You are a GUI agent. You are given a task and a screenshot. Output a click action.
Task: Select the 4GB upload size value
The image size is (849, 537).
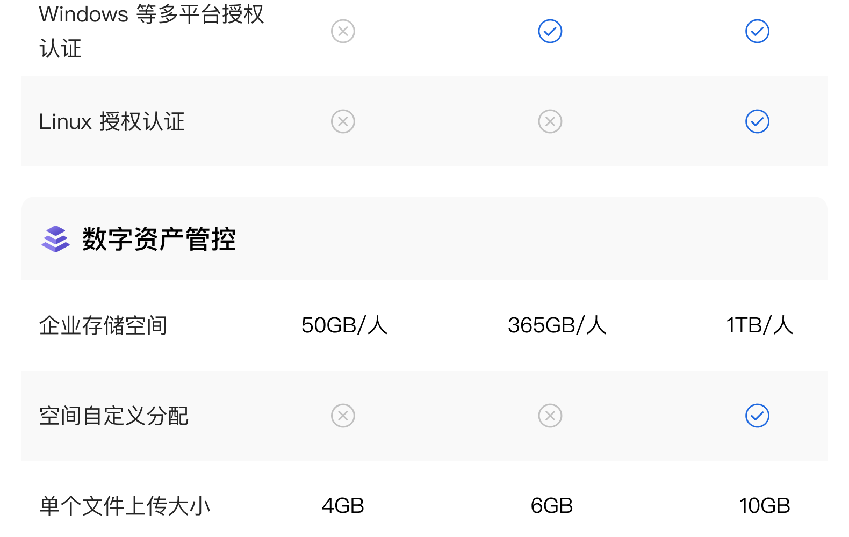pos(343,506)
